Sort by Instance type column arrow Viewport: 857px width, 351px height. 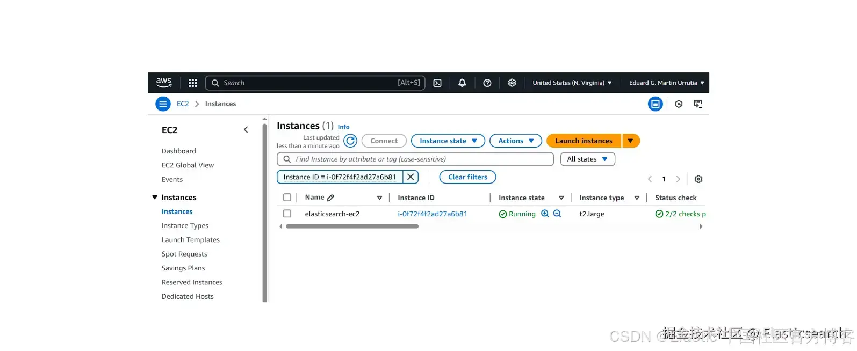[x=637, y=198]
